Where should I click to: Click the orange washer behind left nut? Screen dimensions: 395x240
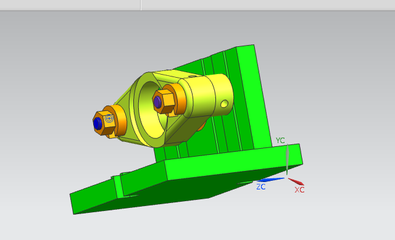tap(117, 121)
